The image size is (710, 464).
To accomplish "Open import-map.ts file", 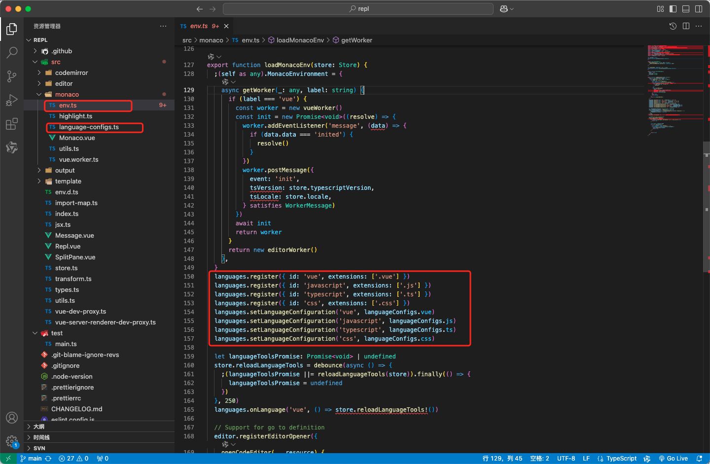I will (x=99, y=203).
